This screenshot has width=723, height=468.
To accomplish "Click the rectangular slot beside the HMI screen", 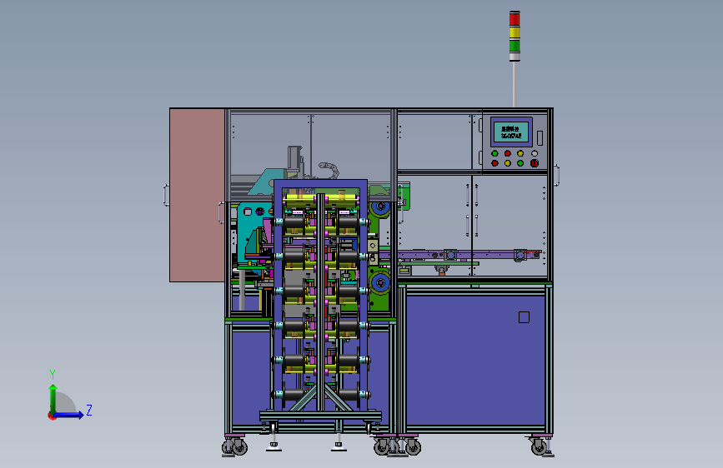I will click(540, 137).
